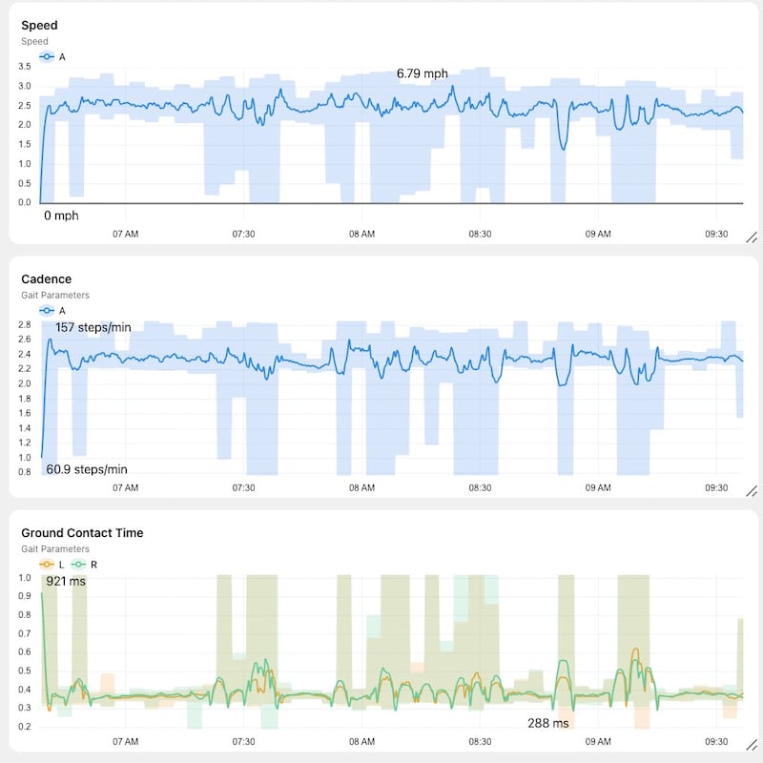Image resolution: width=763 pixels, height=763 pixels.
Task: Click 09:30 tick on Speed chart
Action: [x=716, y=234]
